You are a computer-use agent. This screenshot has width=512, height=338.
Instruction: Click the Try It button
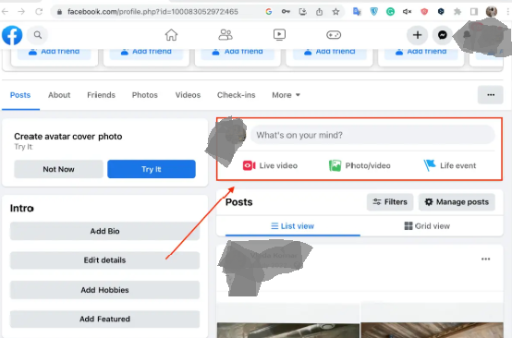pos(152,169)
